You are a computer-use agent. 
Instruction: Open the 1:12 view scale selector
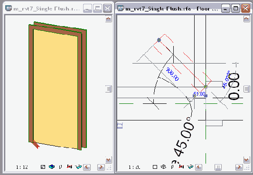(22, 167)
